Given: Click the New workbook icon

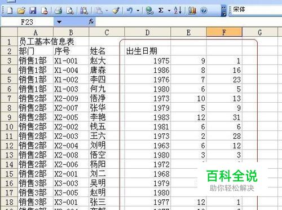Looking at the screenshot, I should [10, 10].
